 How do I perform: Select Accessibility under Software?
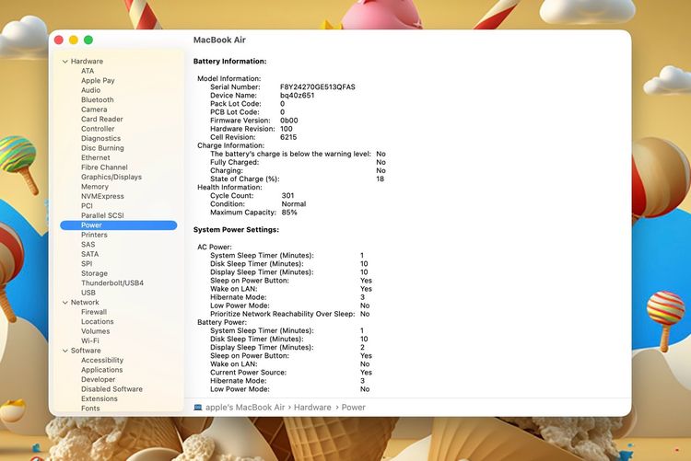[102, 360]
